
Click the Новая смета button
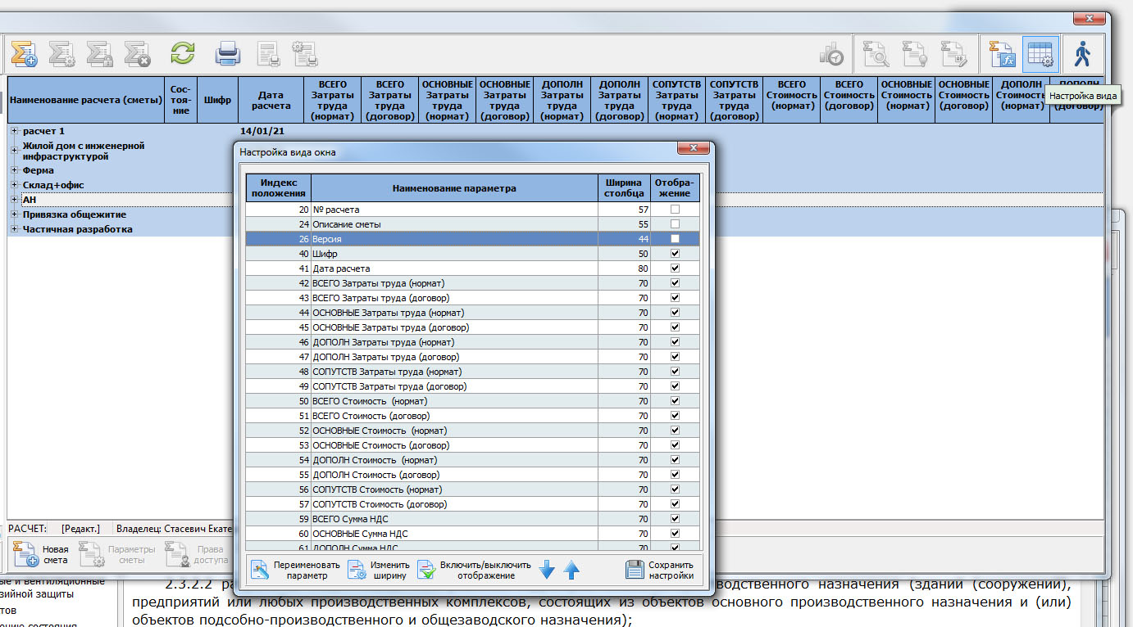(43, 555)
